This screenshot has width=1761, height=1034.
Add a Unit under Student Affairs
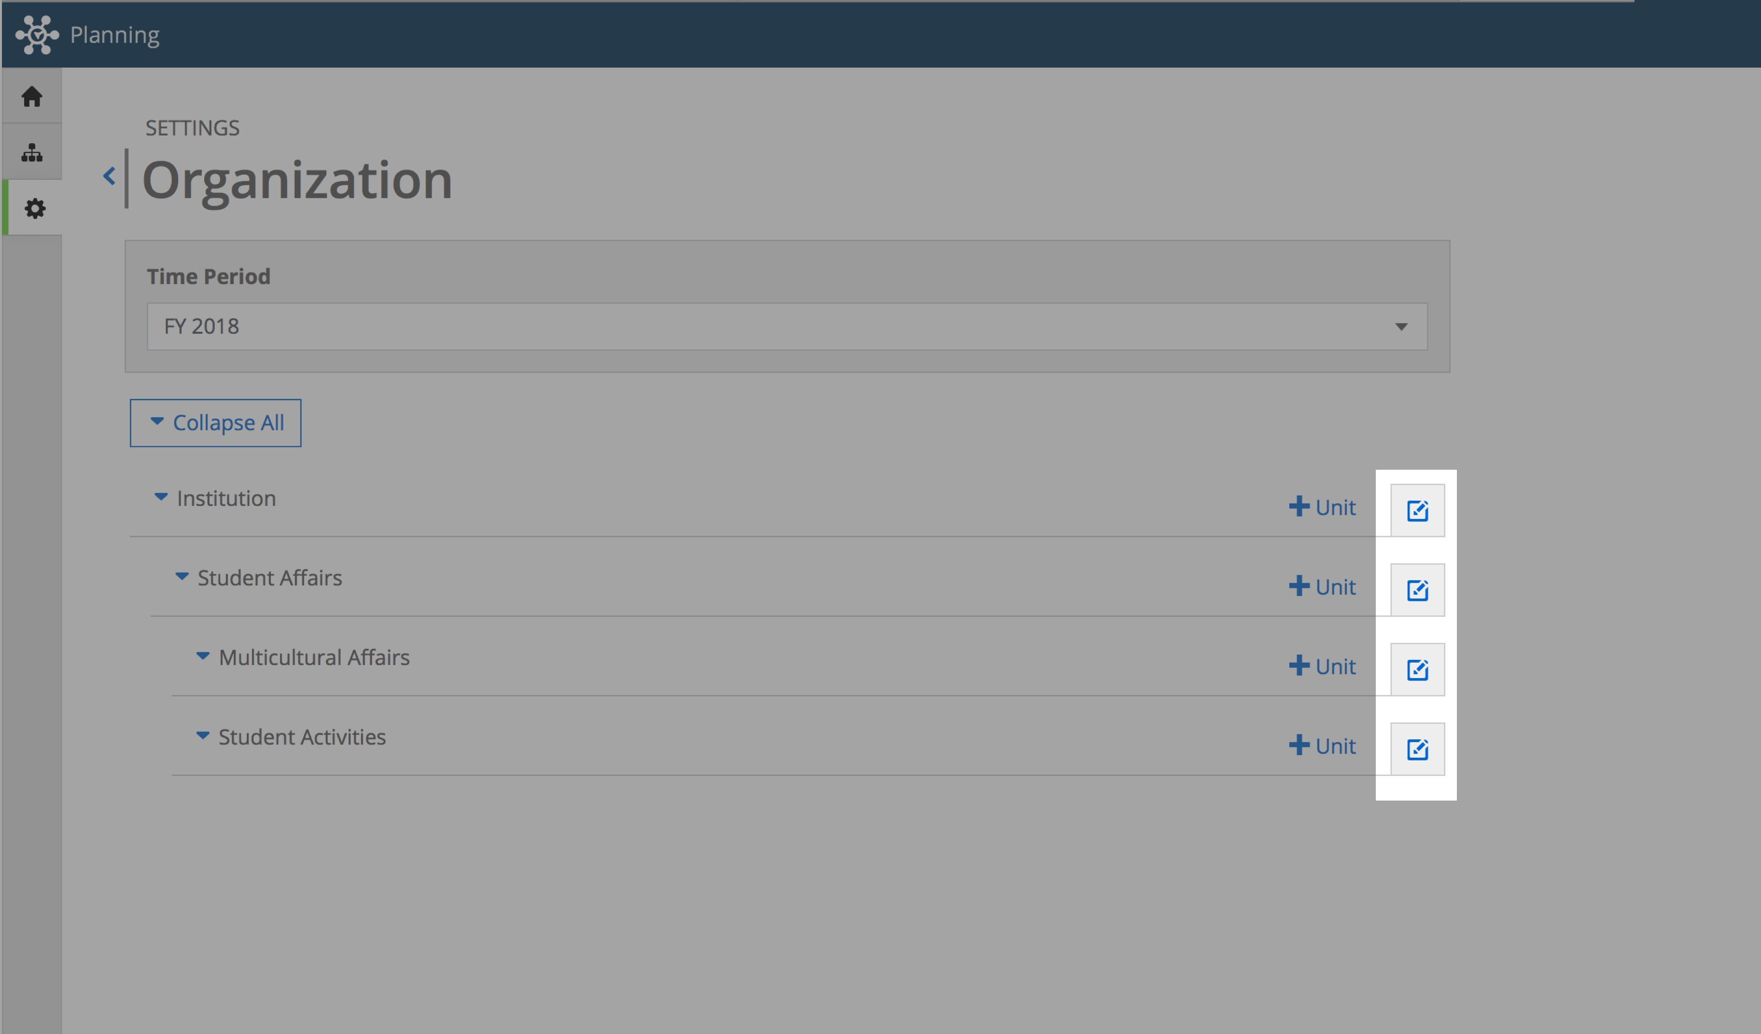(1322, 586)
